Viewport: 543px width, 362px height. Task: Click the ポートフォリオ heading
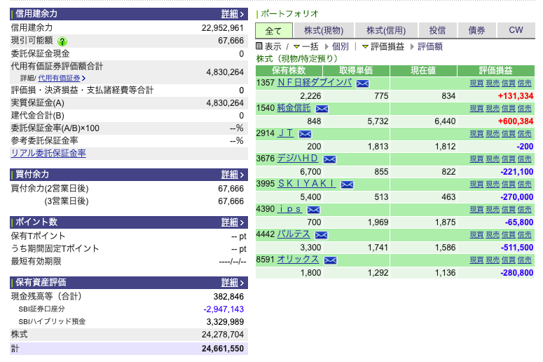(x=289, y=14)
